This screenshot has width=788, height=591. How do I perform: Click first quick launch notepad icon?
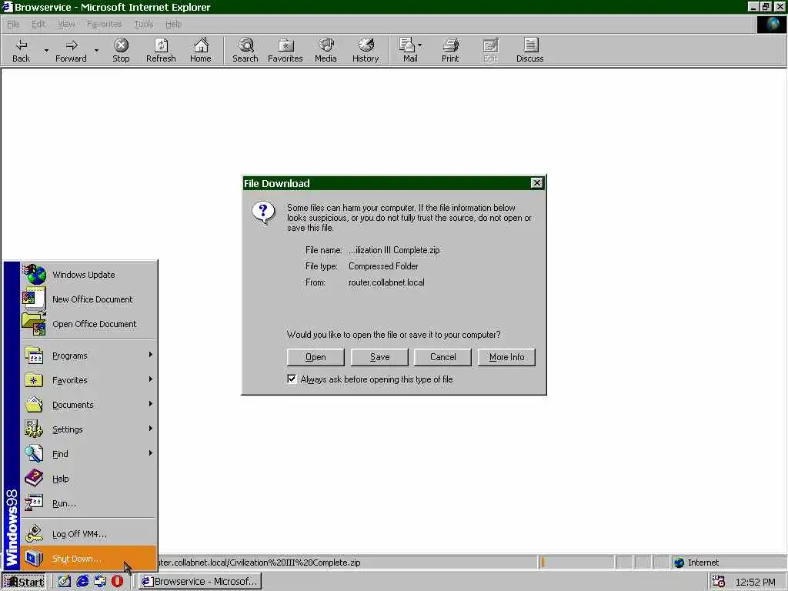point(65,582)
